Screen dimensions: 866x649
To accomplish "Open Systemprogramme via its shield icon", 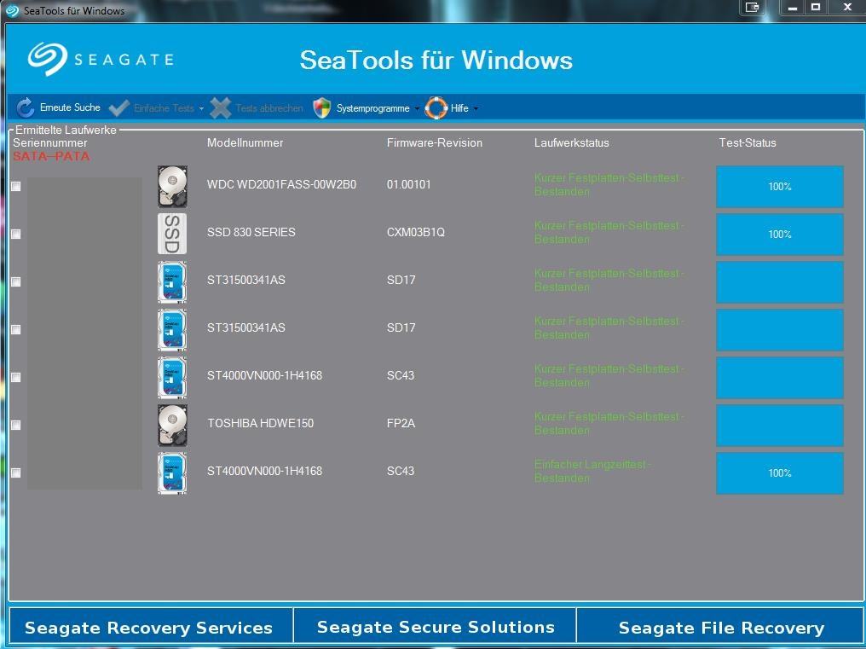I will 322,107.
